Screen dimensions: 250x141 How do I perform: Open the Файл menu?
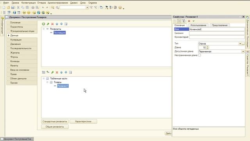tap(6, 3)
